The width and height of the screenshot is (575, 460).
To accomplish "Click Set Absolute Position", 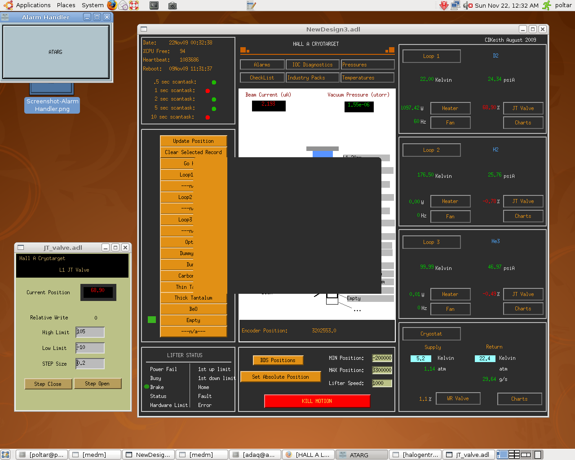I will 280,377.
